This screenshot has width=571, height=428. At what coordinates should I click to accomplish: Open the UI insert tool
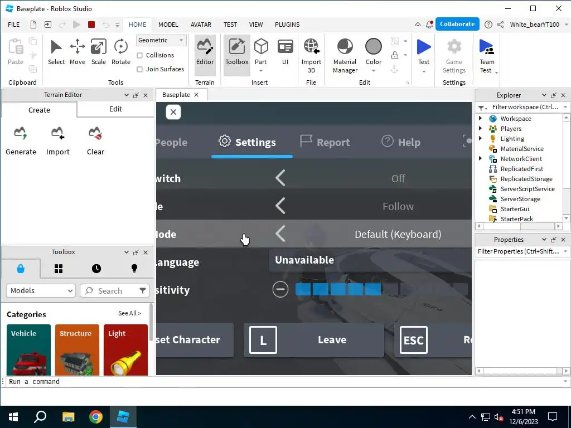[x=285, y=52]
